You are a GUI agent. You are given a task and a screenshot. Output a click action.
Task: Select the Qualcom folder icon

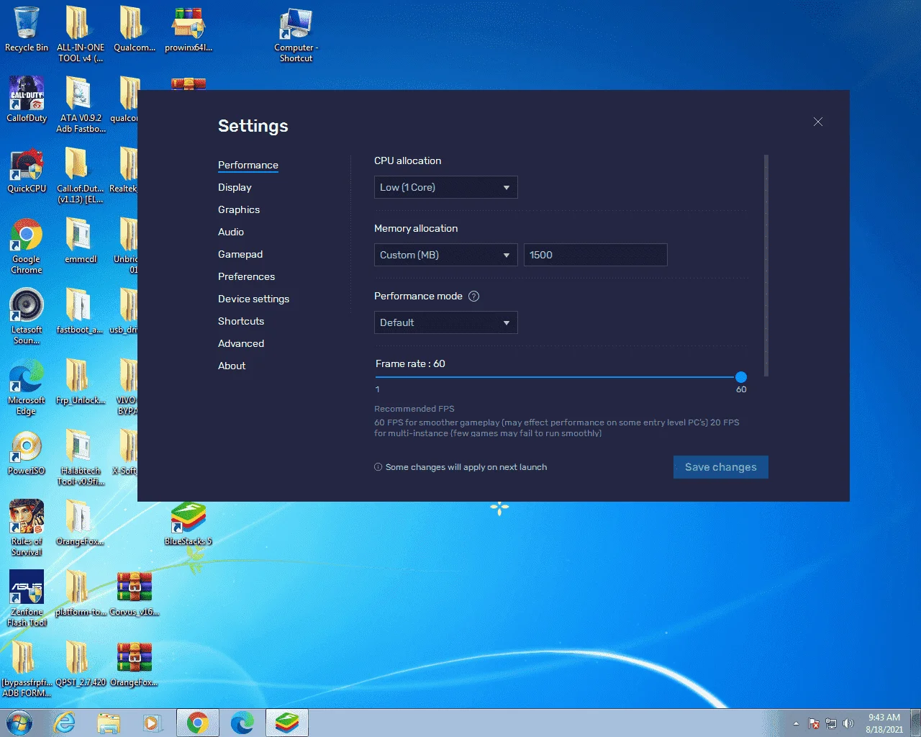pos(134,30)
